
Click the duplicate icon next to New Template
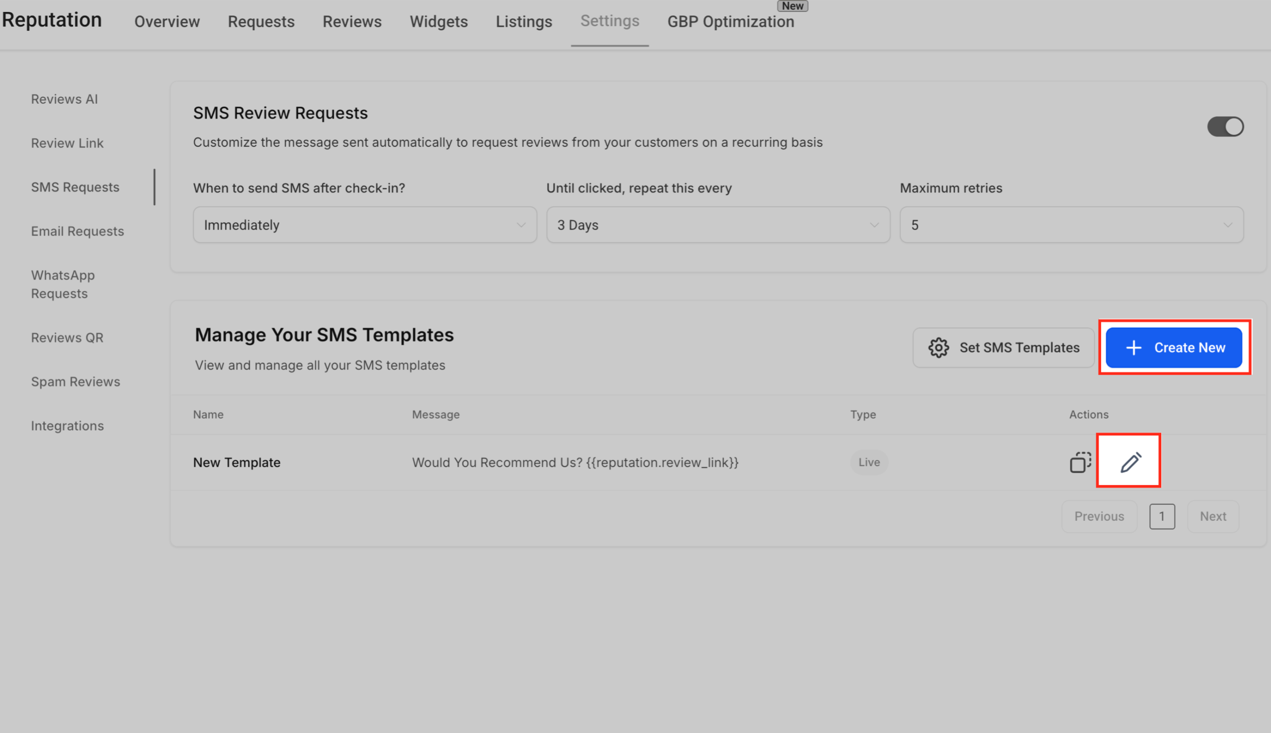pyautogui.click(x=1079, y=462)
